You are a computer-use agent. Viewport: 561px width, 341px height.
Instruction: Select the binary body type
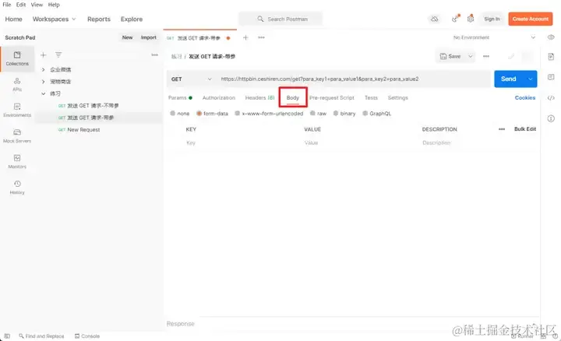pyautogui.click(x=344, y=114)
